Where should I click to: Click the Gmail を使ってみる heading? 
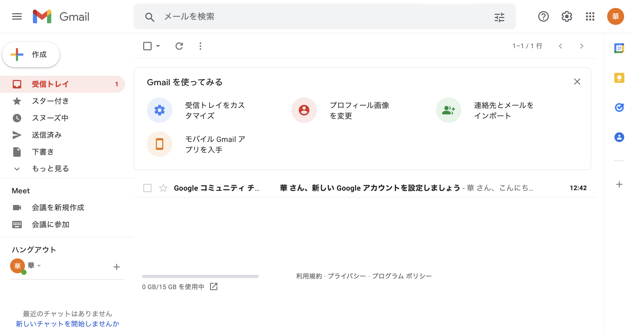point(185,82)
